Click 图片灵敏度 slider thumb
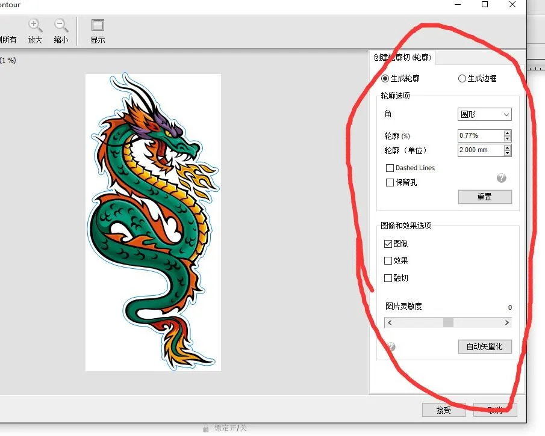This screenshot has width=545, height=436. [449, 322]
